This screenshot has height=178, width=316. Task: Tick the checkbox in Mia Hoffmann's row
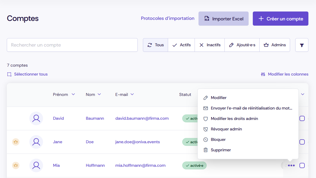pos(302,165)
